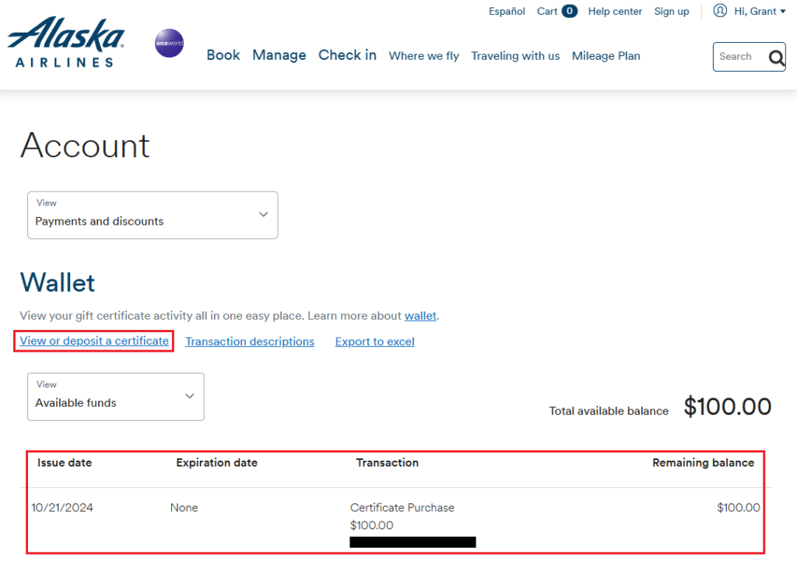Open Traveling with us menu
The width and height of the screenshot is (797, 561).
tap(515, 56)
